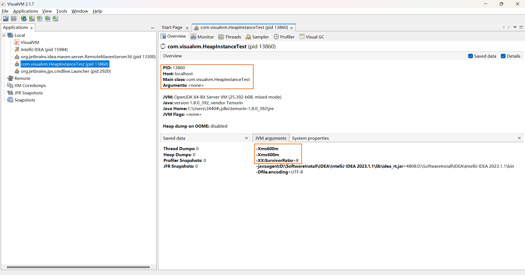Select the JVM arguments tab

click(x=271, y=138)
